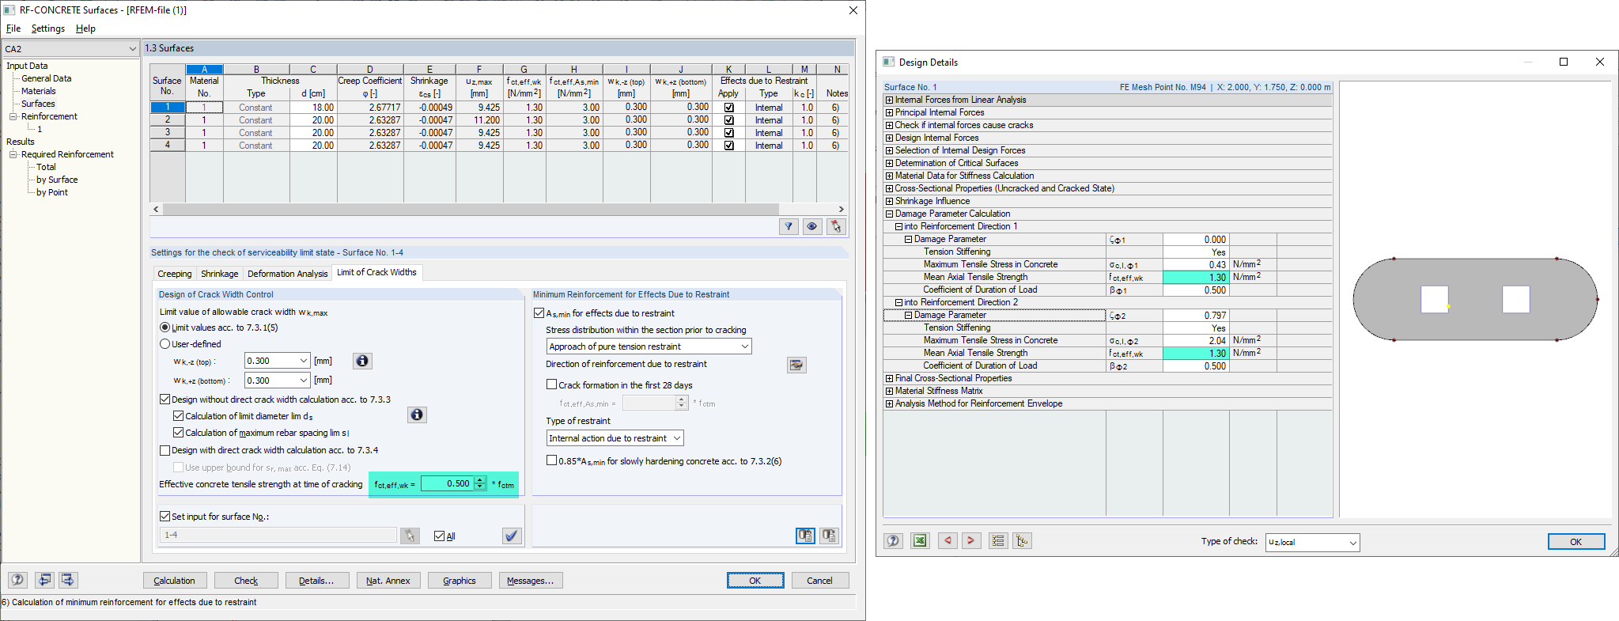Viewport: 1619px width, 621px height.
Task: Select 'by Surface' in results tree
Action: (x=57, y=180)
